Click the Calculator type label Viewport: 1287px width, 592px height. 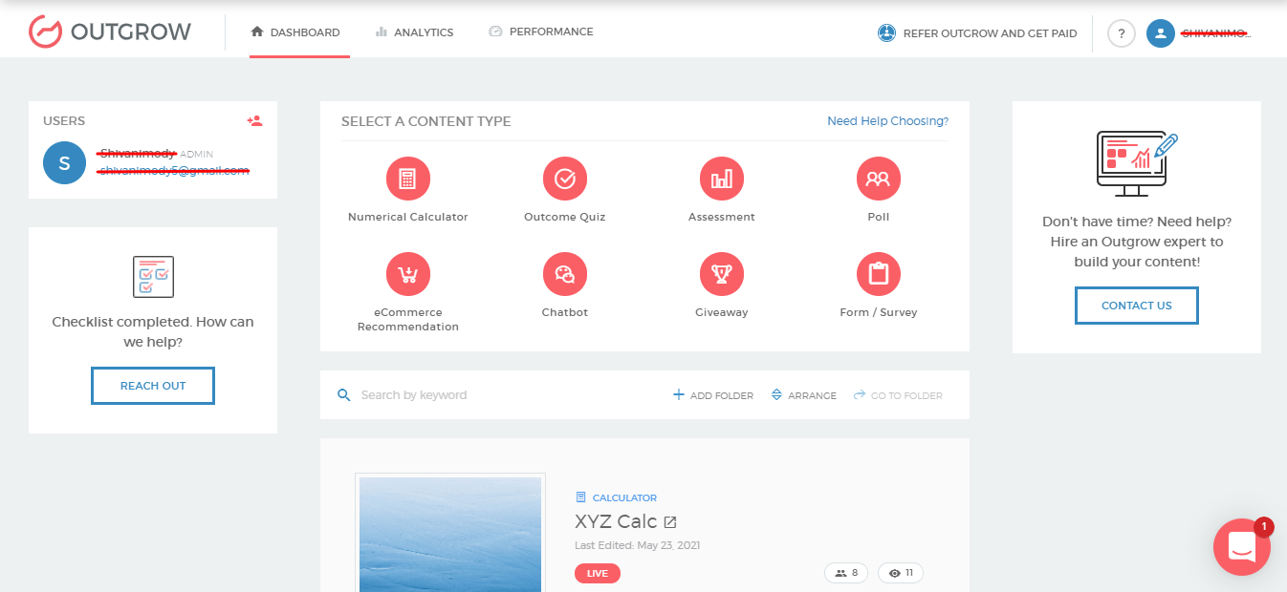coord(616,497)
